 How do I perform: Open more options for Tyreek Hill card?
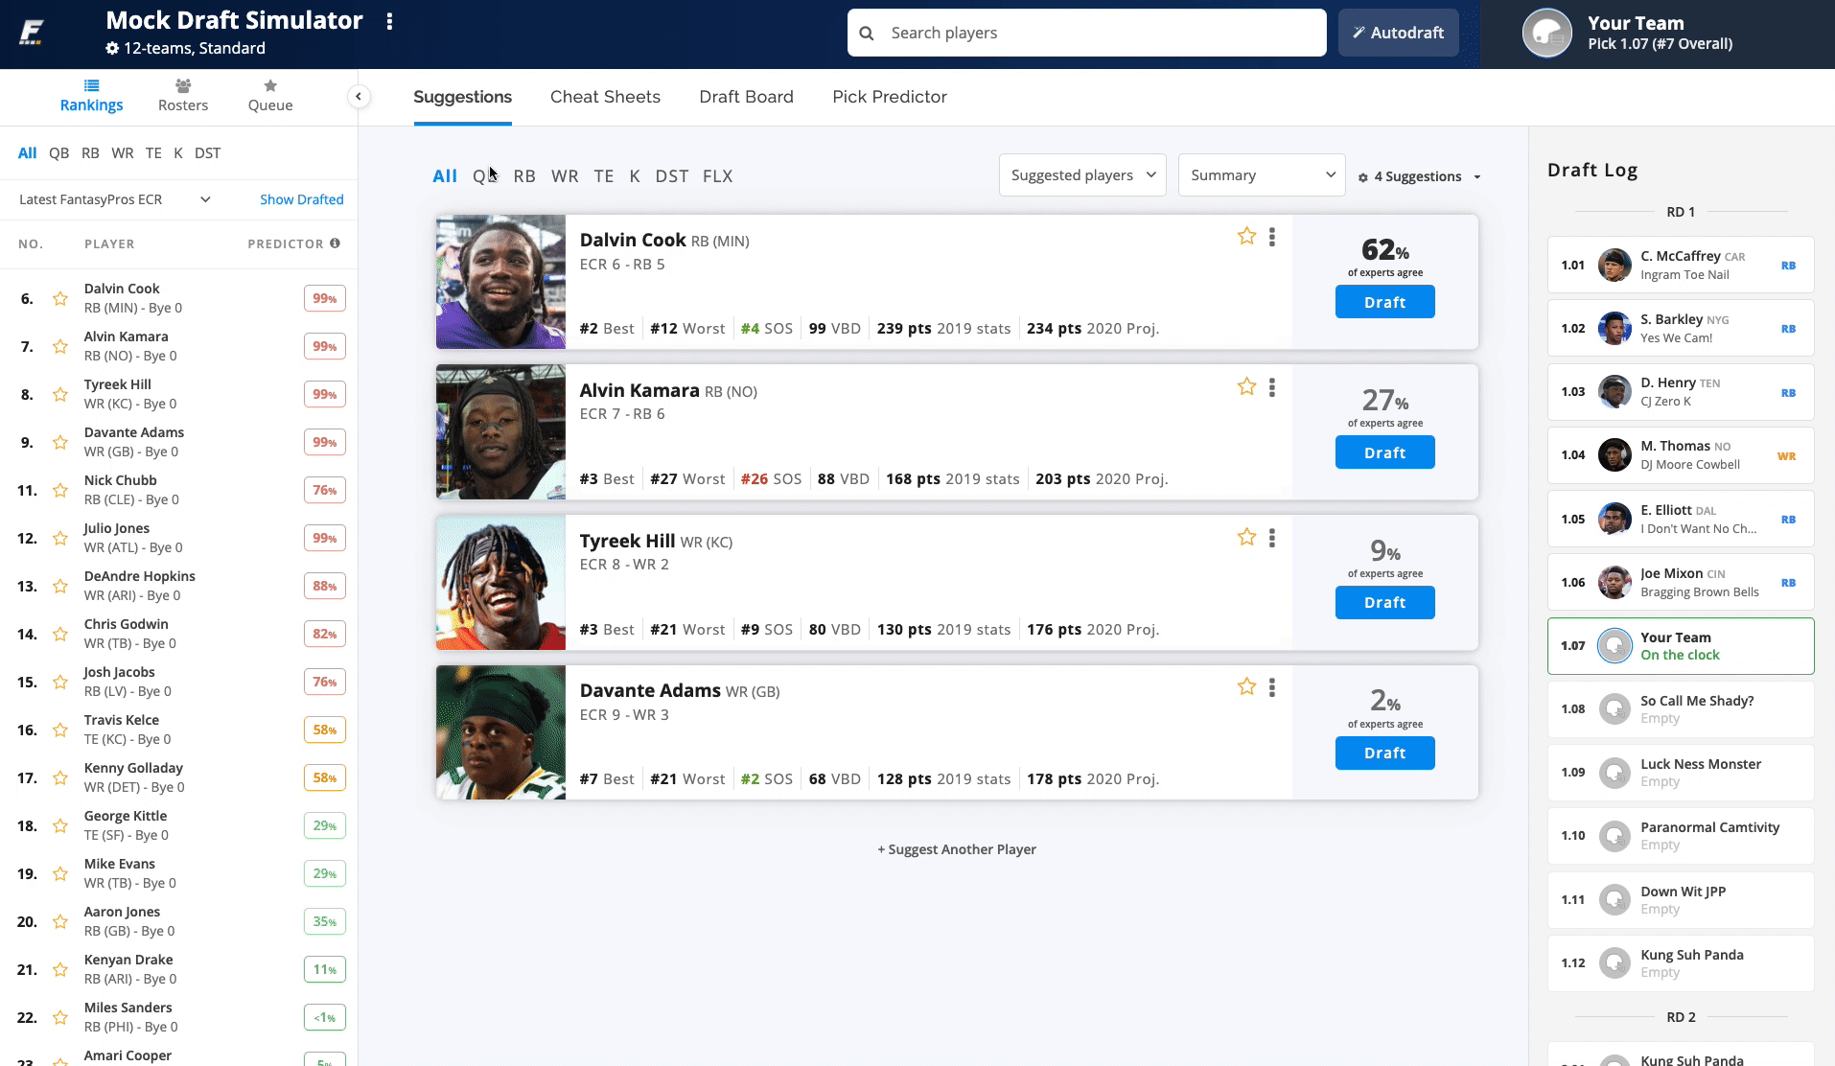coord(1272,538)
